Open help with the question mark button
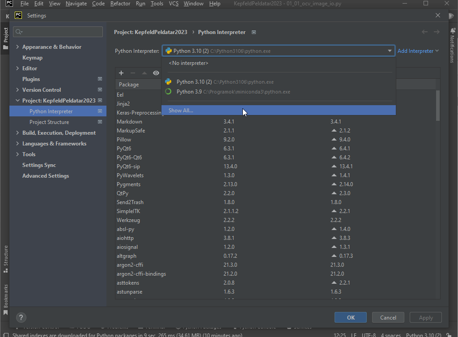Screen dimensions: 458x337 click(21, 317)
